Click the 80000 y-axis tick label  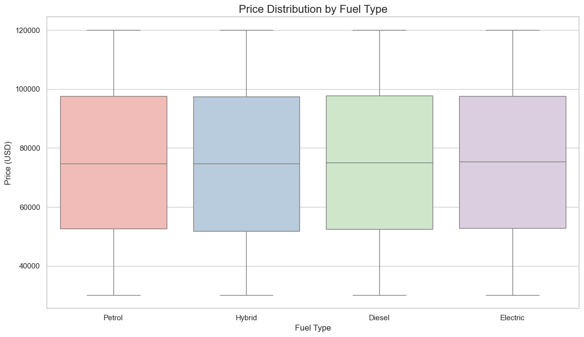pyautogui.click(x=30, y=148)
